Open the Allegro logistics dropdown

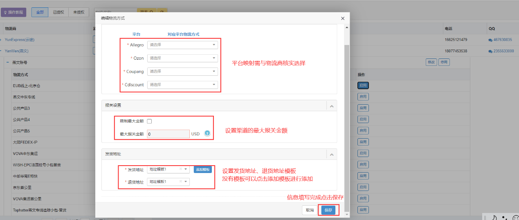(x=182, y=45)
